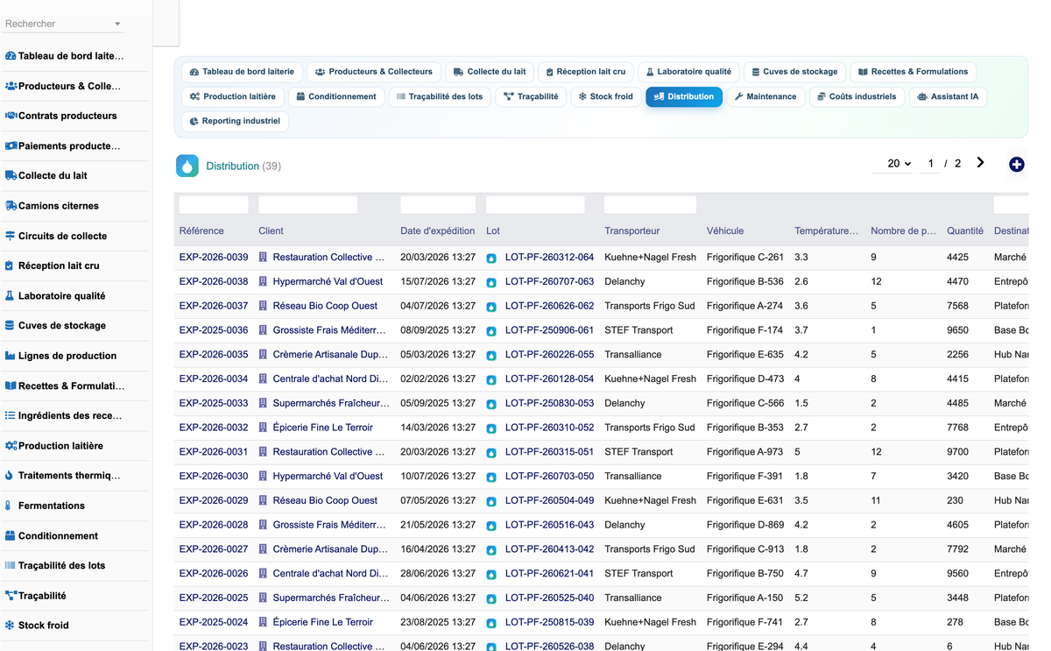Switch to the Cuves de stockage tab
This screenshot has height=651, width=1051.
point(794,72)
